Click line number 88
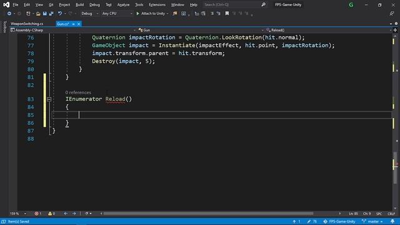This screenshot has height=225, width=400. (31, 139)
